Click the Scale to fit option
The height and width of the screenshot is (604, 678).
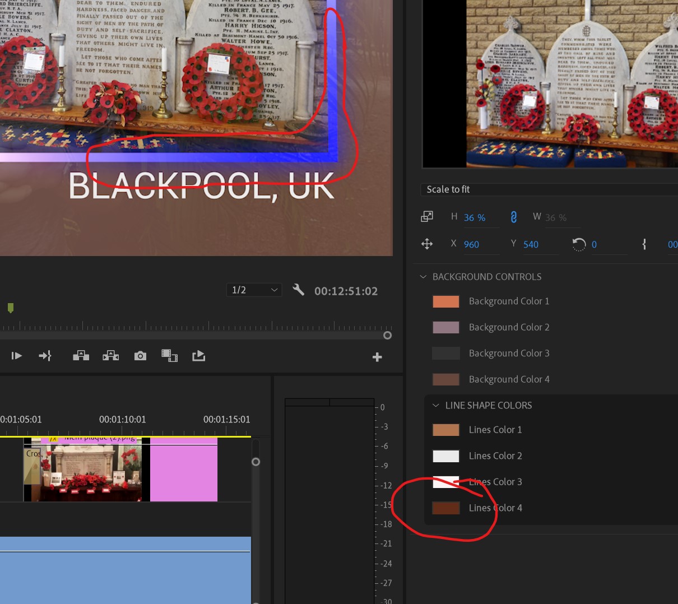tap(448, 189)
